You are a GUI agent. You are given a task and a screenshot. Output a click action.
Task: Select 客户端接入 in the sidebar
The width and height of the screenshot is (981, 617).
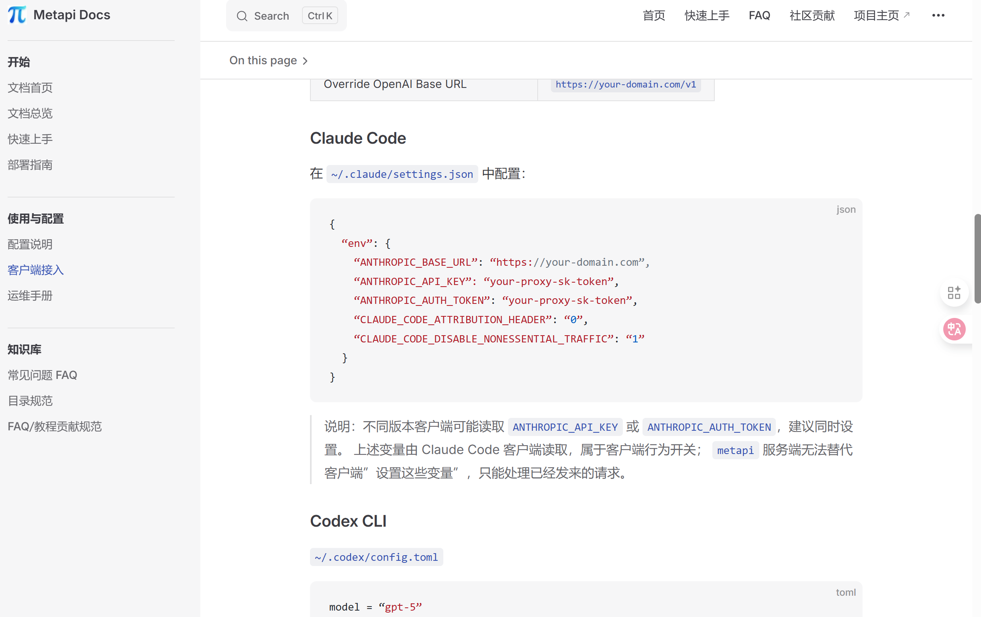36,270
